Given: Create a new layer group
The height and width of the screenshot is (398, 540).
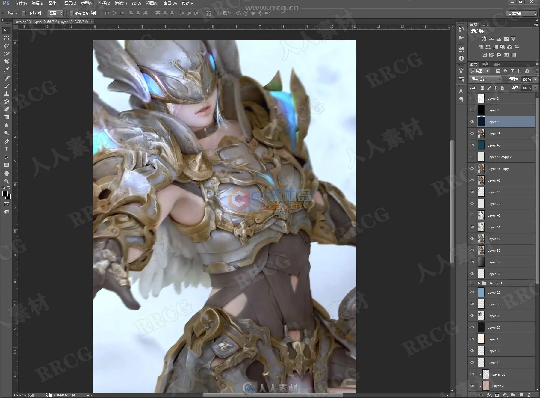Looking at the screenshot, I should tap(513, 395).
